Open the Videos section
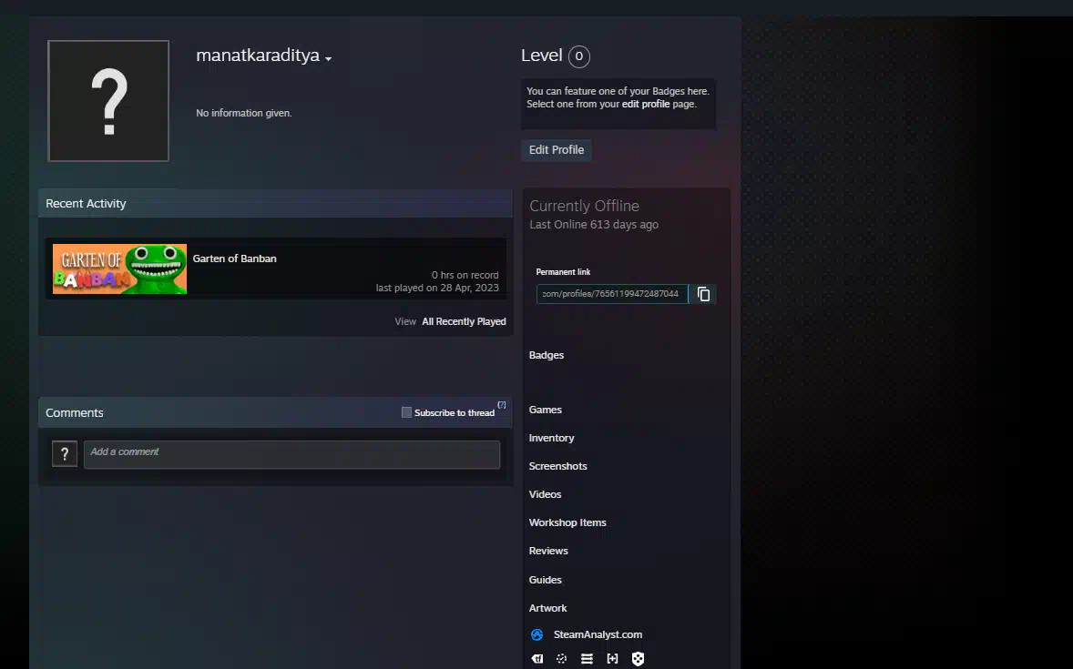 (545, 494)
